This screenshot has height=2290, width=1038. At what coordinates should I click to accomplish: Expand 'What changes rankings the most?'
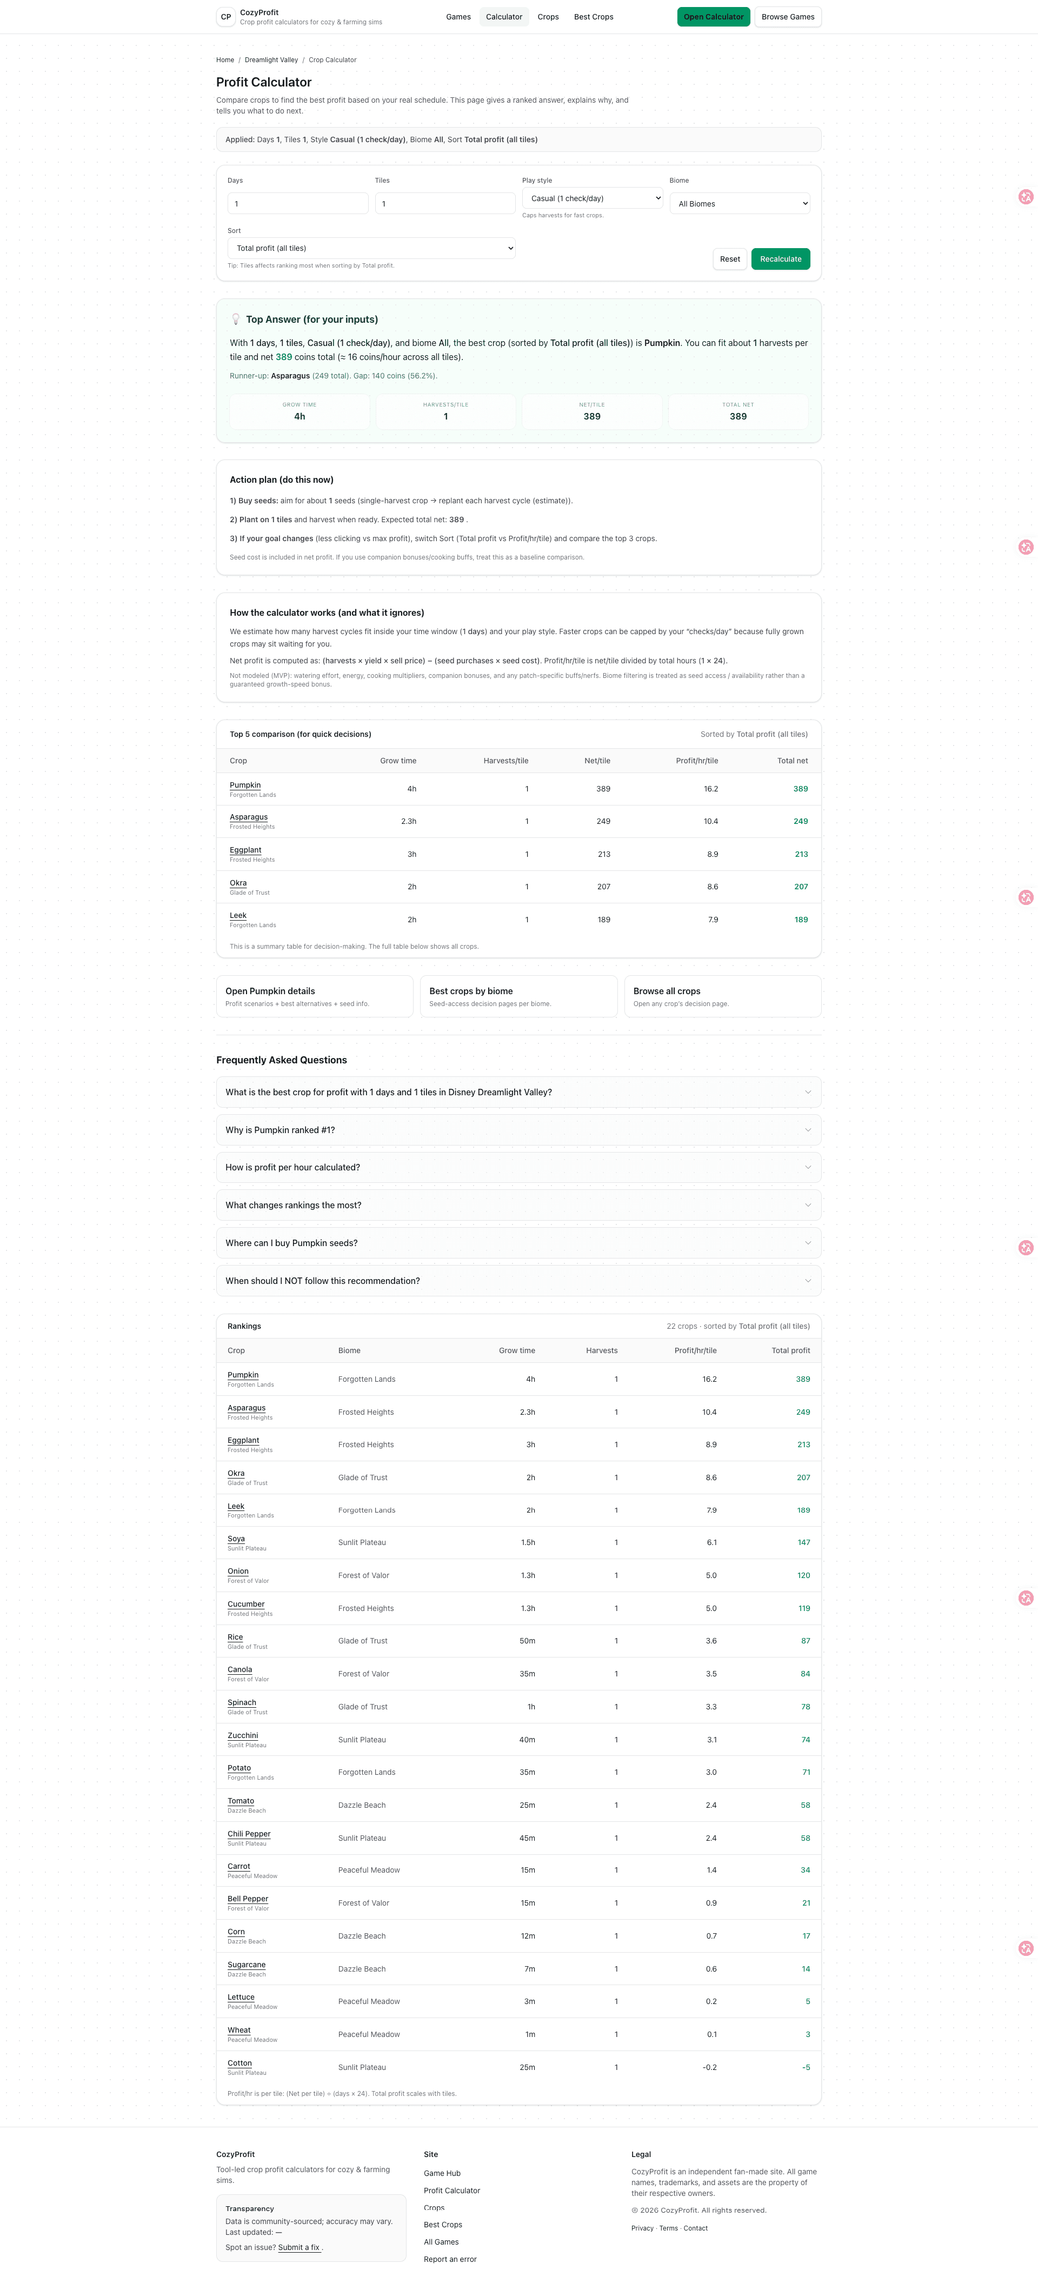tap(518, 1204)
